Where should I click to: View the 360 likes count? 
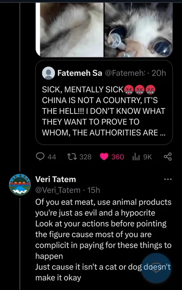coord(118,157)
